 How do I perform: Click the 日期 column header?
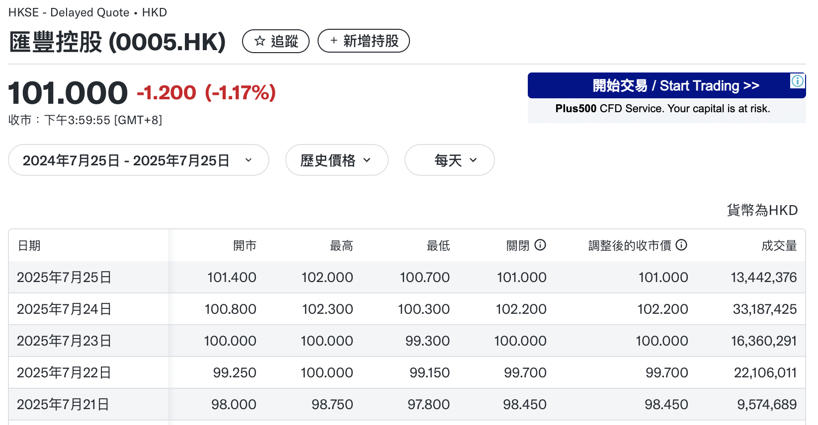29,246
